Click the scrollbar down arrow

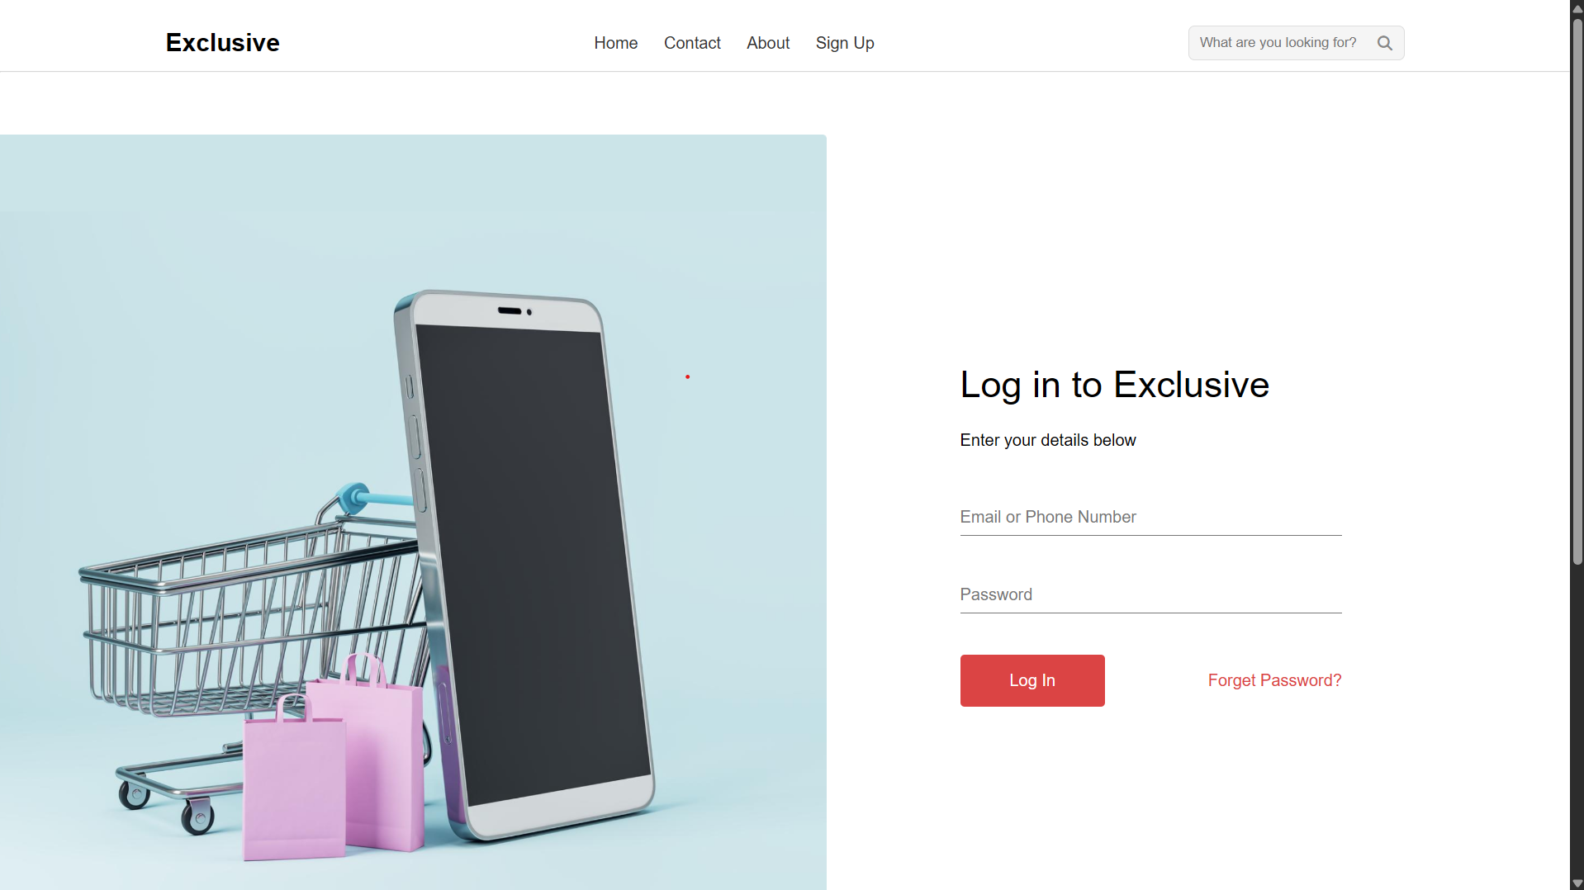[1577, 883]
